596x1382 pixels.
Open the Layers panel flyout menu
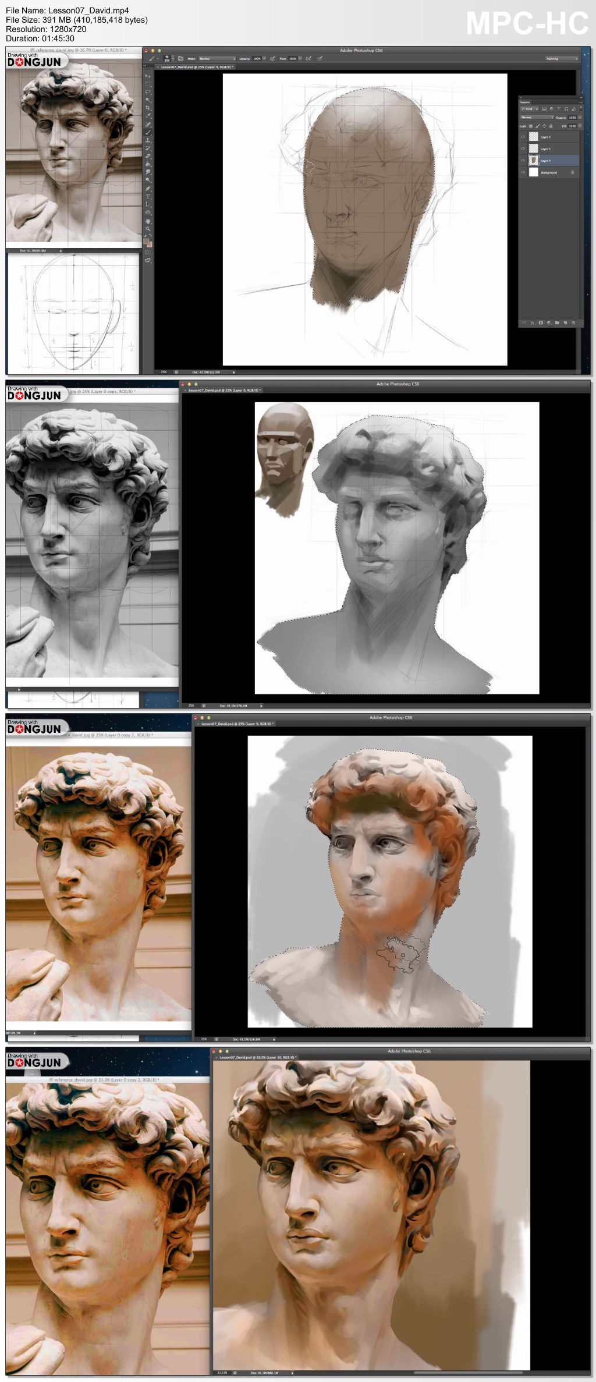[580, 102]
